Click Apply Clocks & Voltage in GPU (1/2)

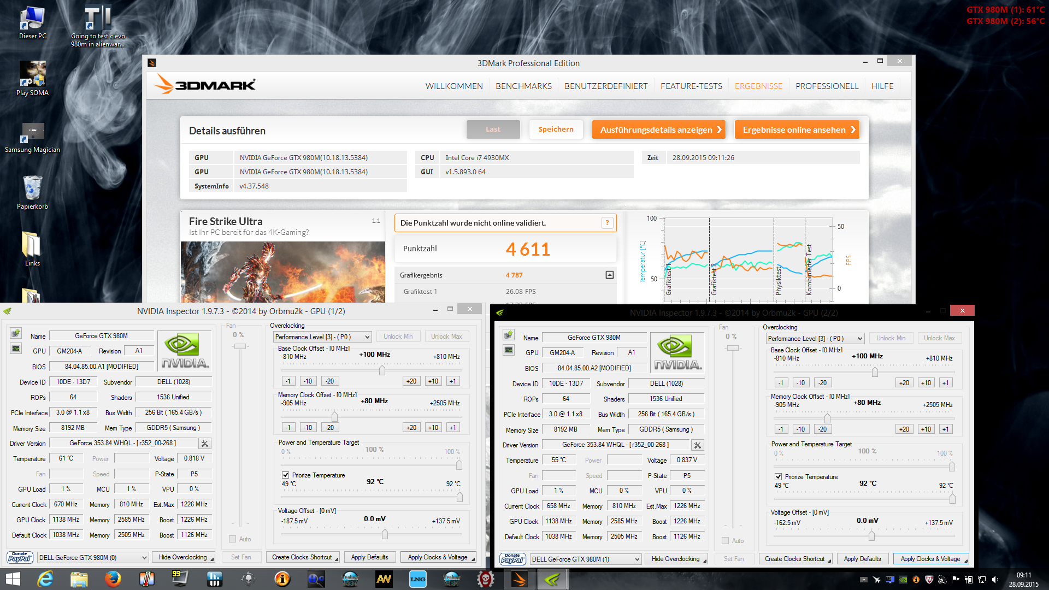(439, 558)
